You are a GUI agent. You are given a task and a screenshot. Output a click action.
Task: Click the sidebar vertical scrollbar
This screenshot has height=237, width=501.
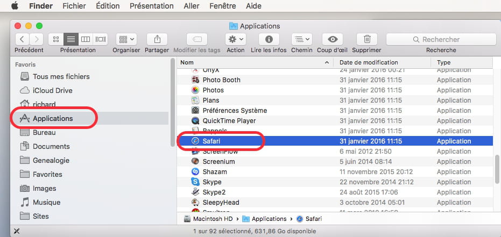173,102
